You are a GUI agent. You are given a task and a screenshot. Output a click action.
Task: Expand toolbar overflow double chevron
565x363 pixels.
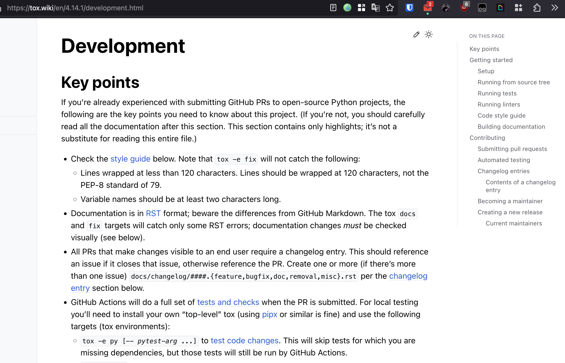pyautogui.click(x=555, y=8)
